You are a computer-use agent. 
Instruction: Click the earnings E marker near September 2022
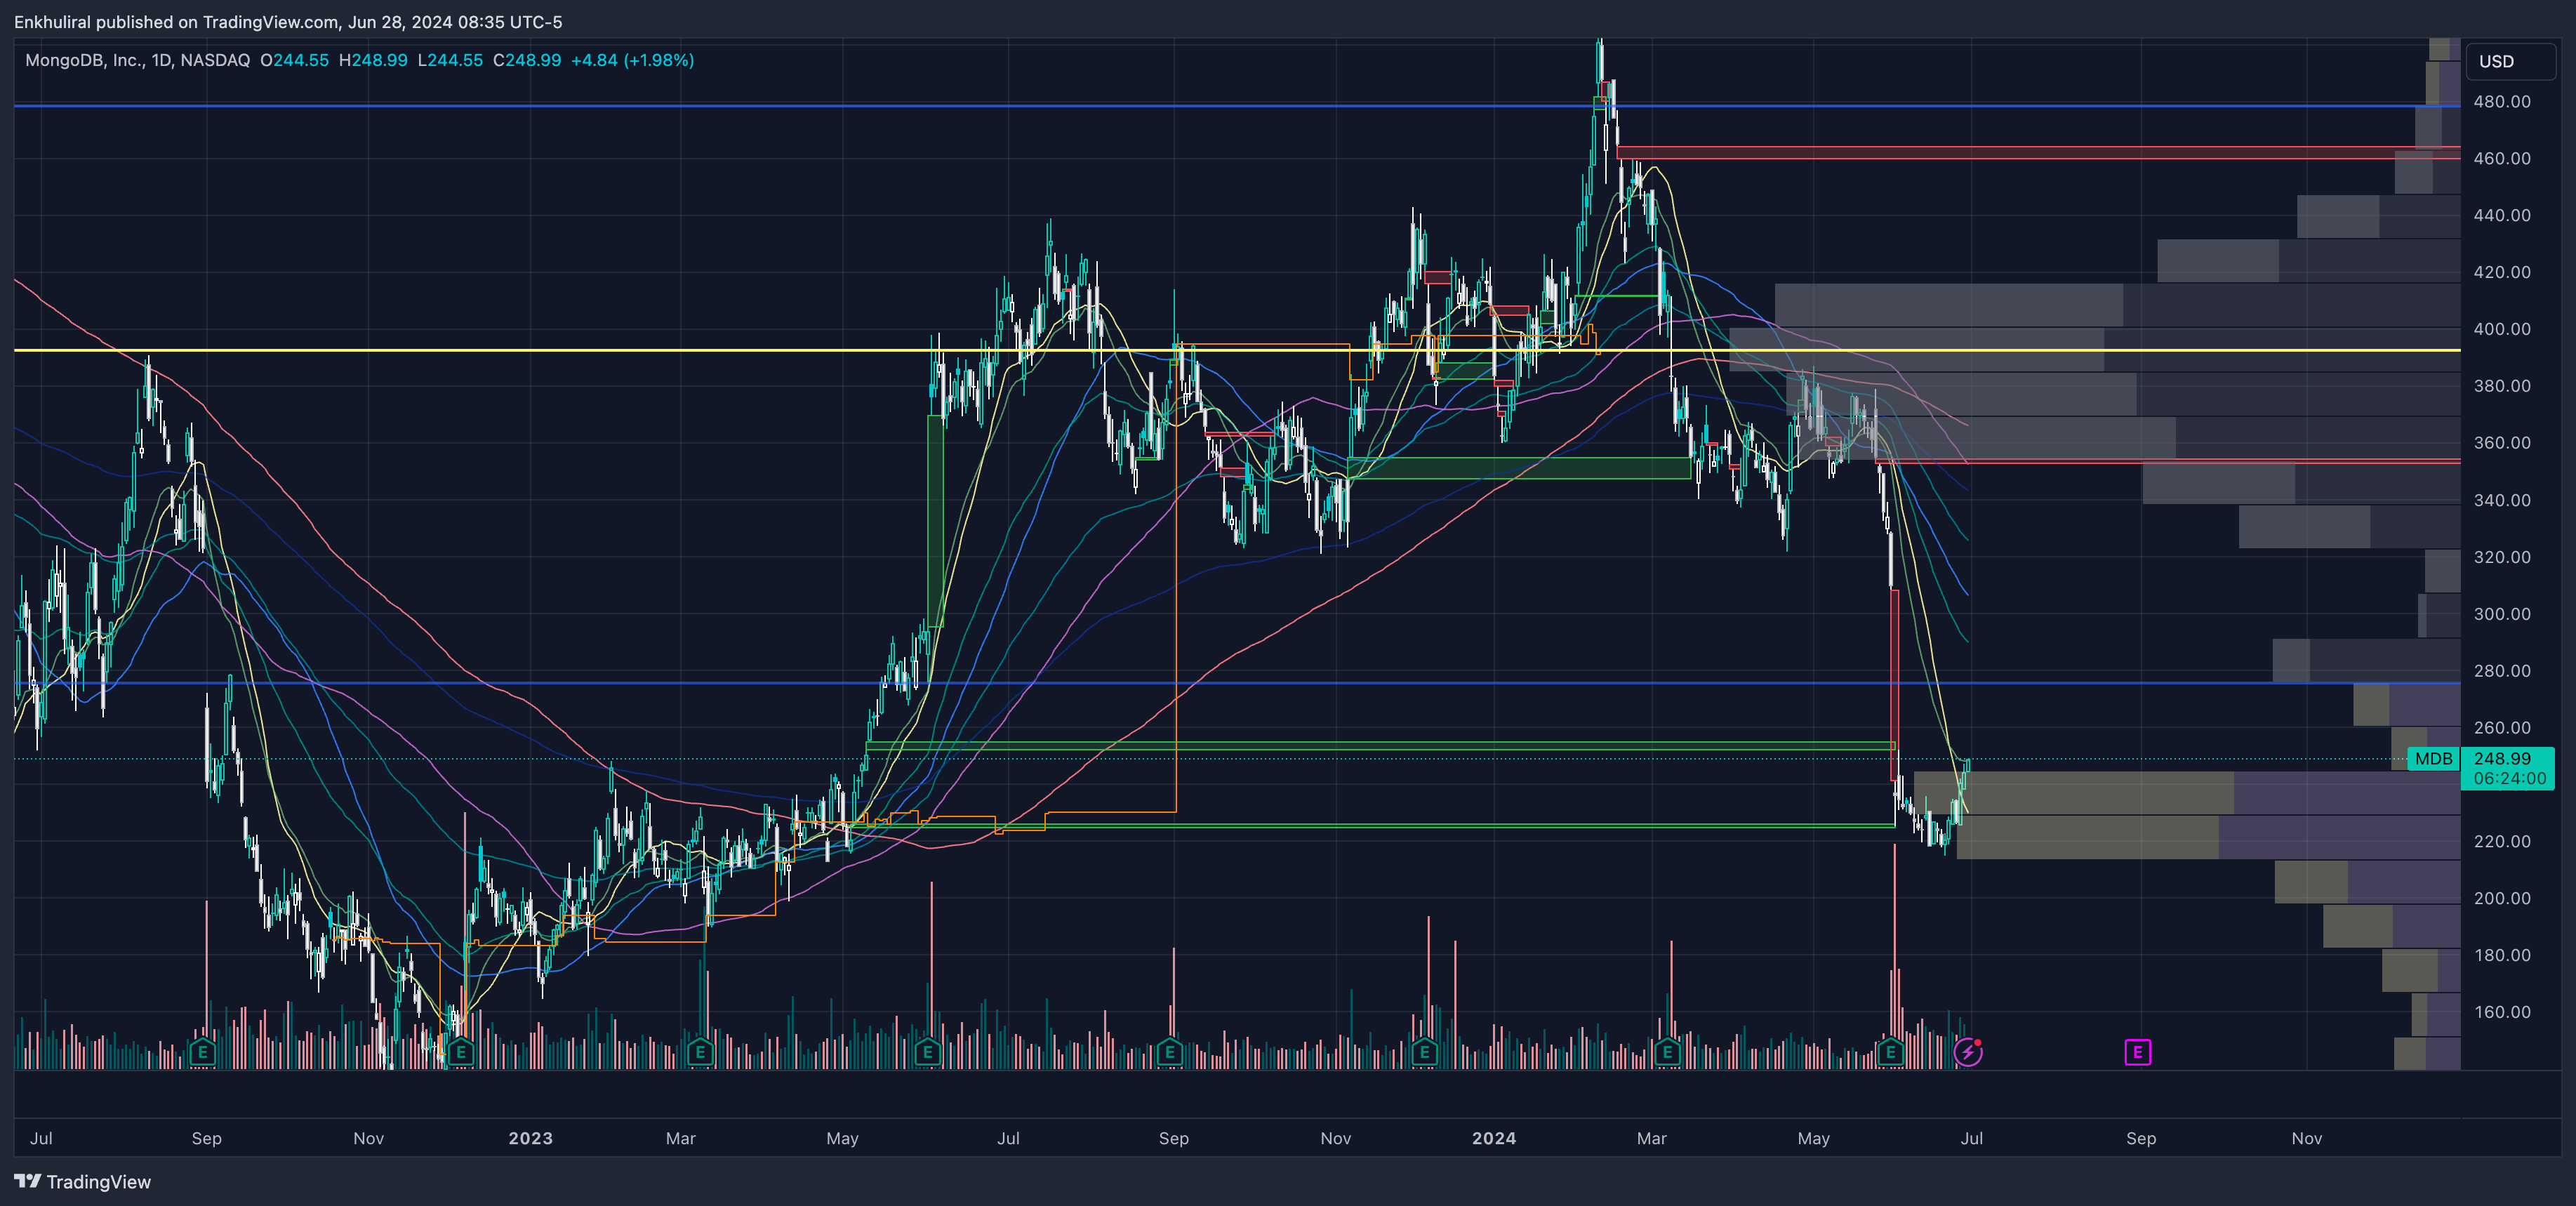[203, 1052]
